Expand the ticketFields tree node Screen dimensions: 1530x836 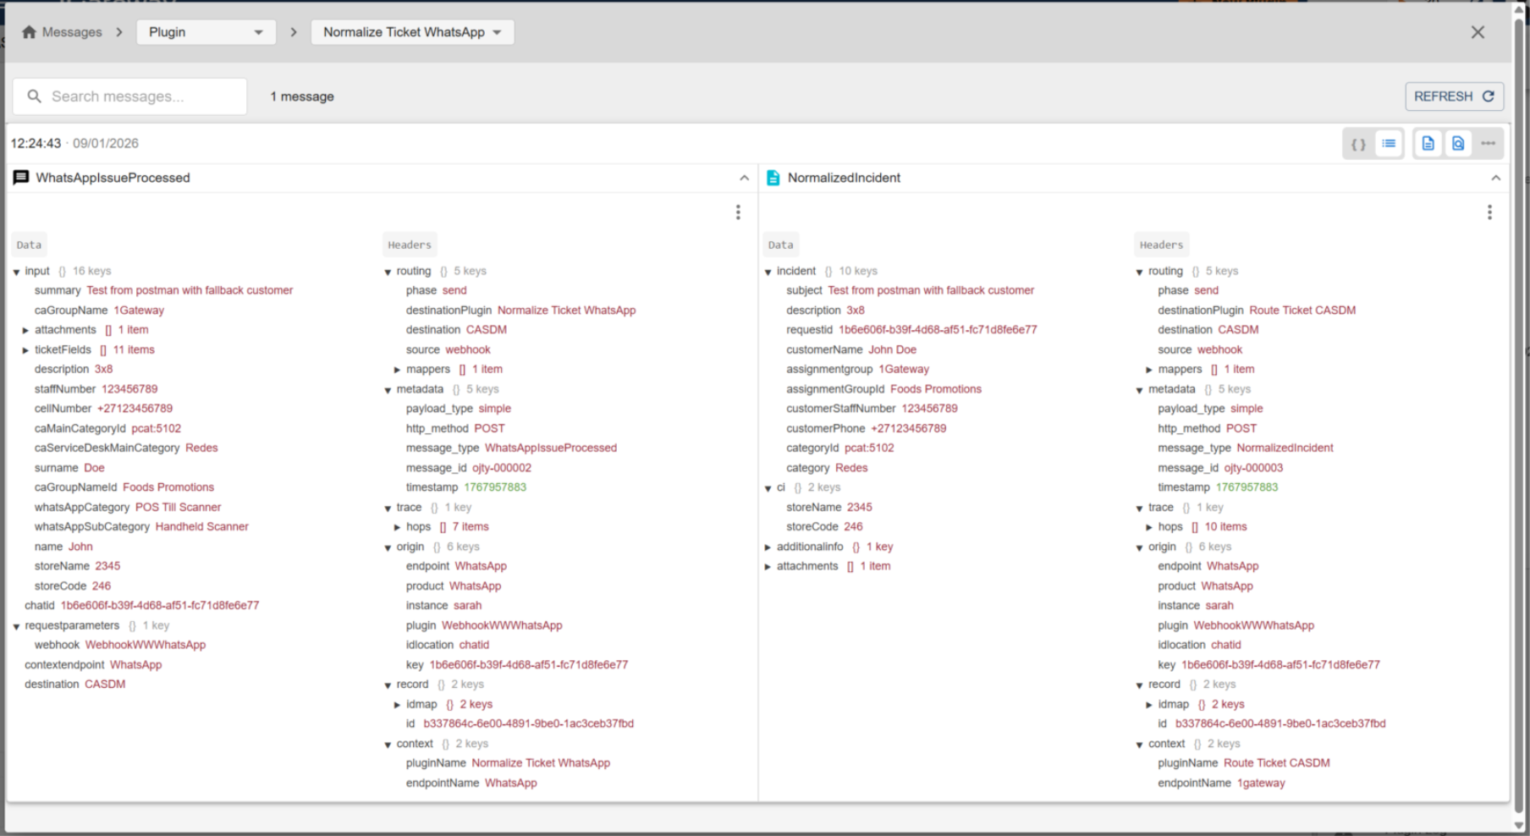coord(25,350)
